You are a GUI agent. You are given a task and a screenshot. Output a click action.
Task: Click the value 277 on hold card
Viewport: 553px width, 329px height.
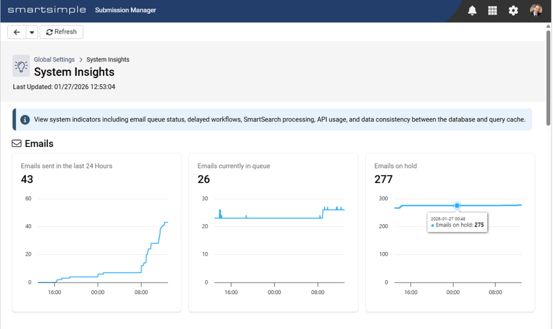[383, 179]
